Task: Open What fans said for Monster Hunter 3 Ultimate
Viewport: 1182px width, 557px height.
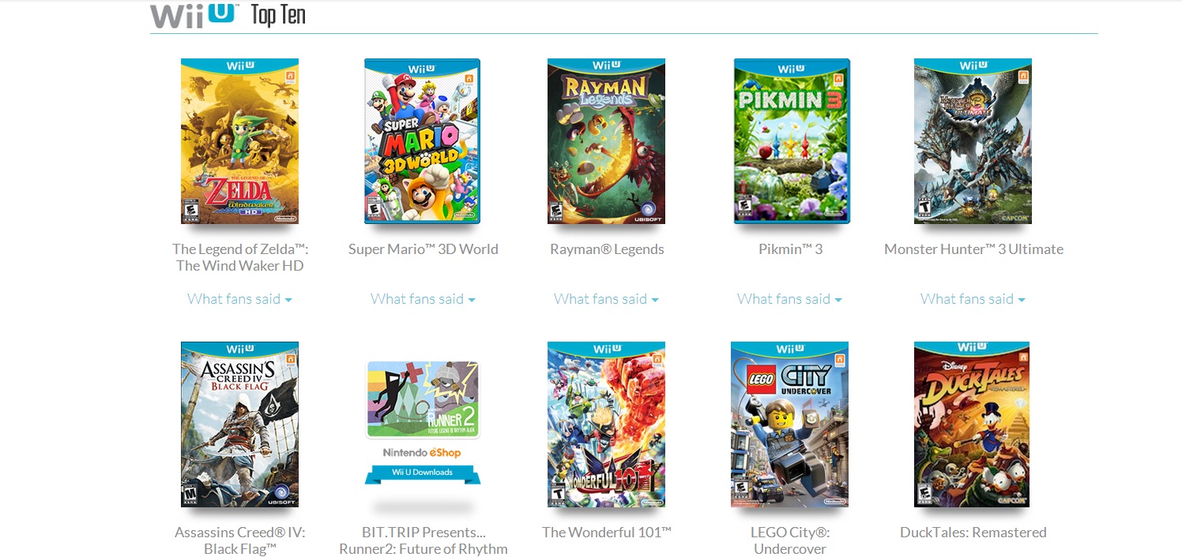Action: (x=973, y=299)
